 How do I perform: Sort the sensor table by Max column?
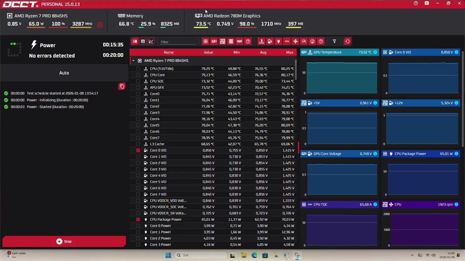(x=290, y=53)
